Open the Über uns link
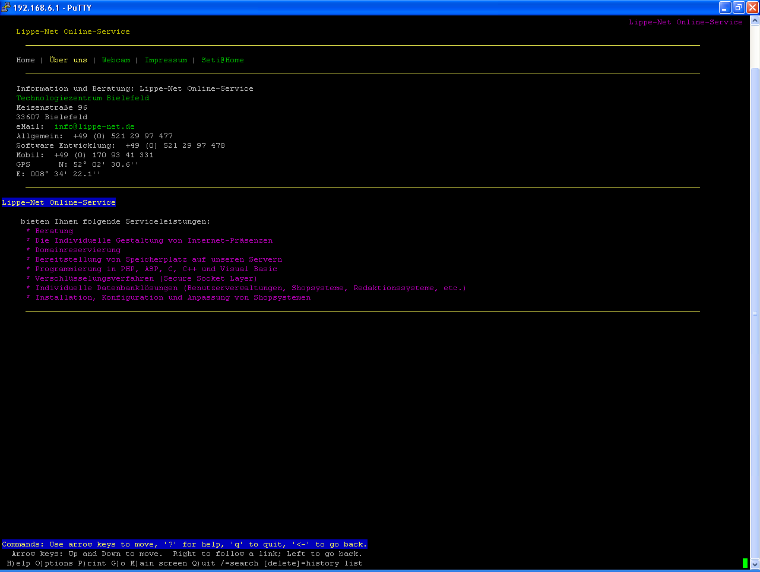760x572 pixels. (x=68, y=60)
